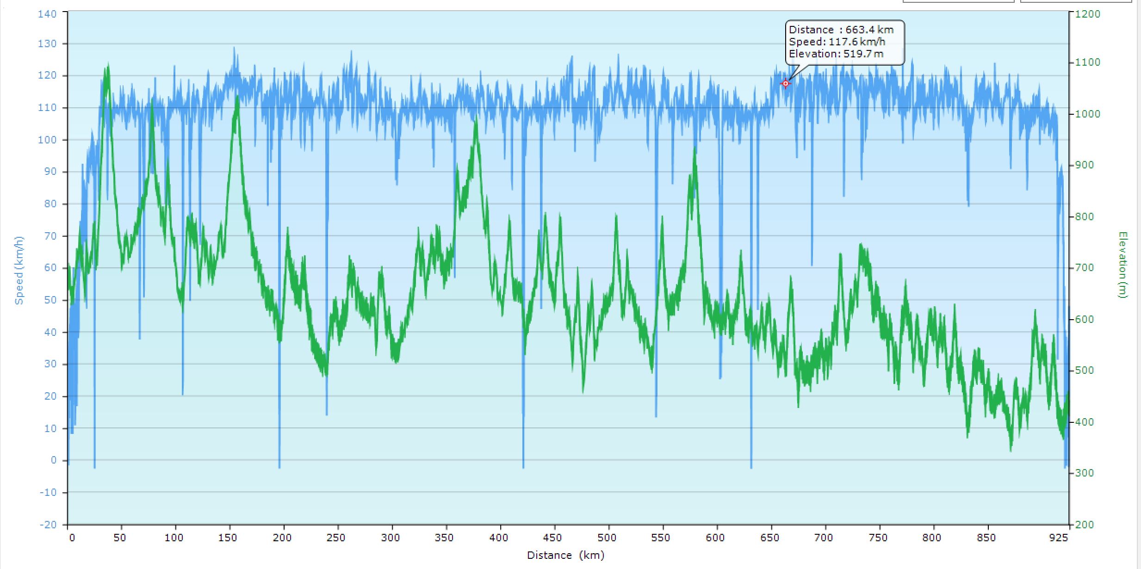
Task: Click the 500 label on the distance axis
Action: [x=607, y=538]
